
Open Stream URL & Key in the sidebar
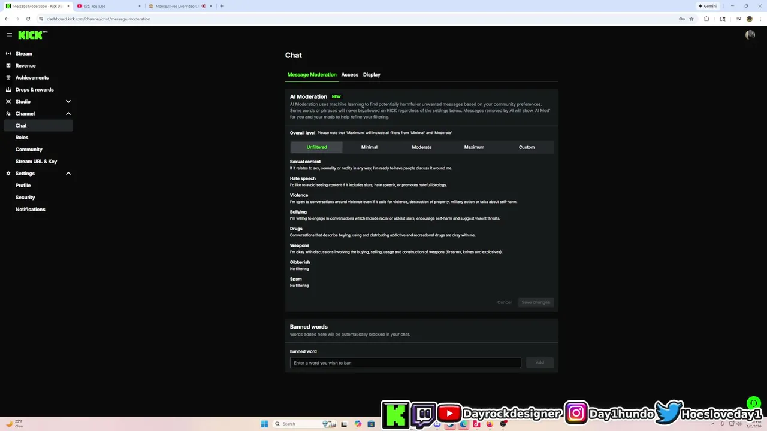[36, 162]
